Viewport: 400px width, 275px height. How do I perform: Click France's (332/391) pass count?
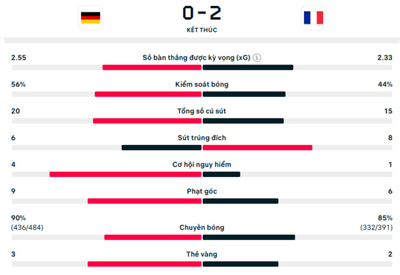(376, 228)
